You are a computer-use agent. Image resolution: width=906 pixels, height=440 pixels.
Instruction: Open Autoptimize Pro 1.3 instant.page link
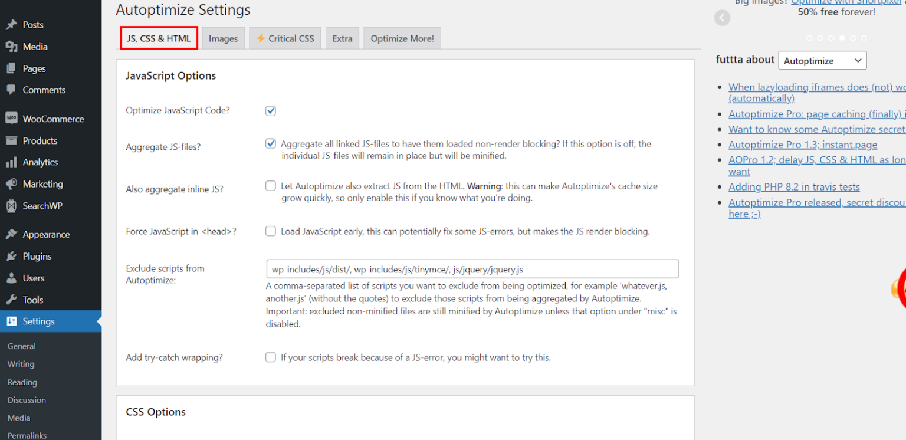pos(803,145)
